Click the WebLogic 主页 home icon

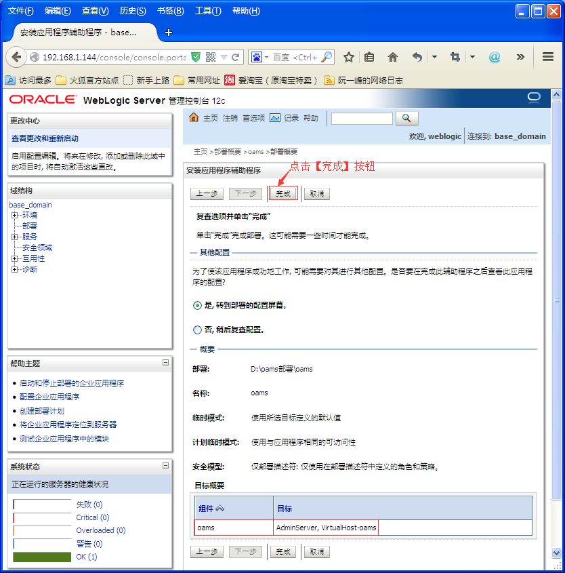click(194, 118)
